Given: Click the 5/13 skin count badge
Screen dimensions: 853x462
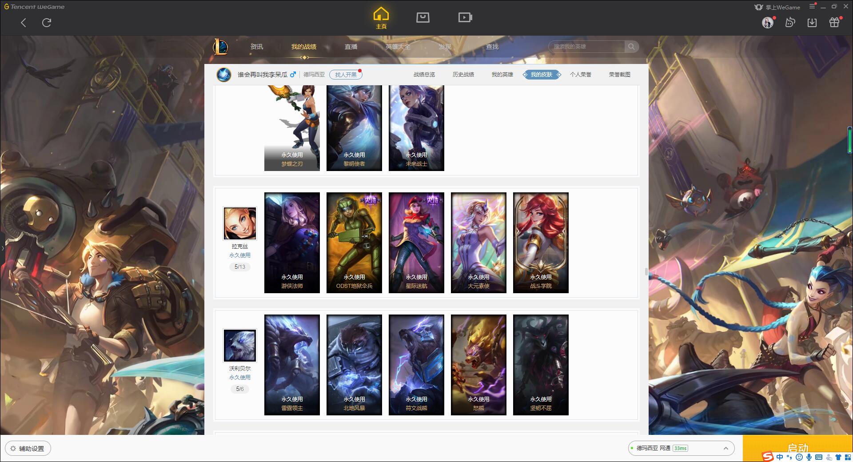Looking at the screenshot, I should click(240, 267).
